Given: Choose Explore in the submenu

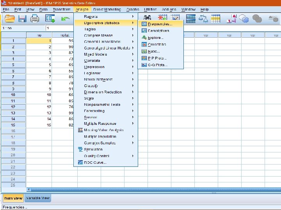Looking at the screenshot, I should click(x=160, y=38).
